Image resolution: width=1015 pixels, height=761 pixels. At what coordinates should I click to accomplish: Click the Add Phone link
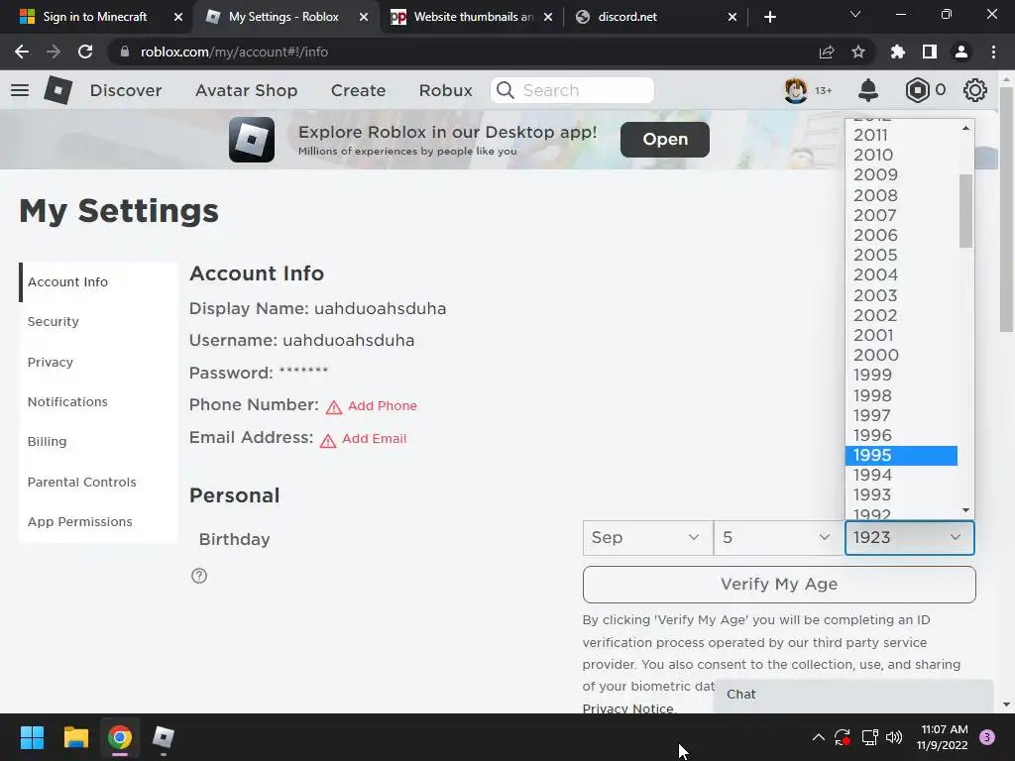382,405
